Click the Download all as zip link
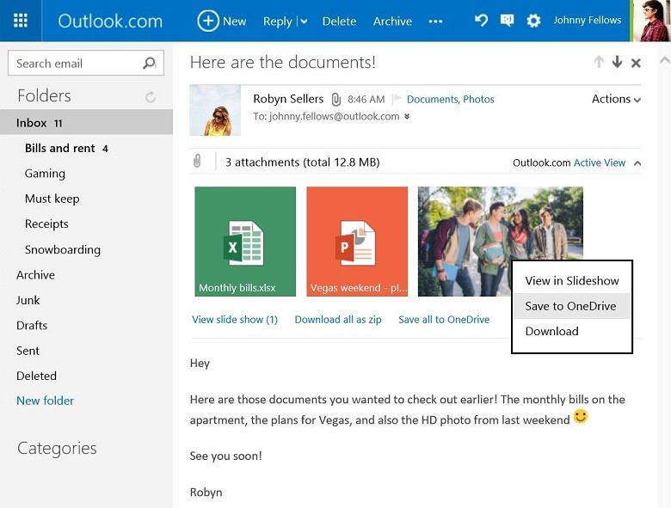 click(x=338, y=320)
